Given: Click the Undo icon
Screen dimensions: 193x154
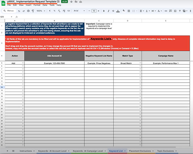Looking at the screenshot, I should 19,11.
